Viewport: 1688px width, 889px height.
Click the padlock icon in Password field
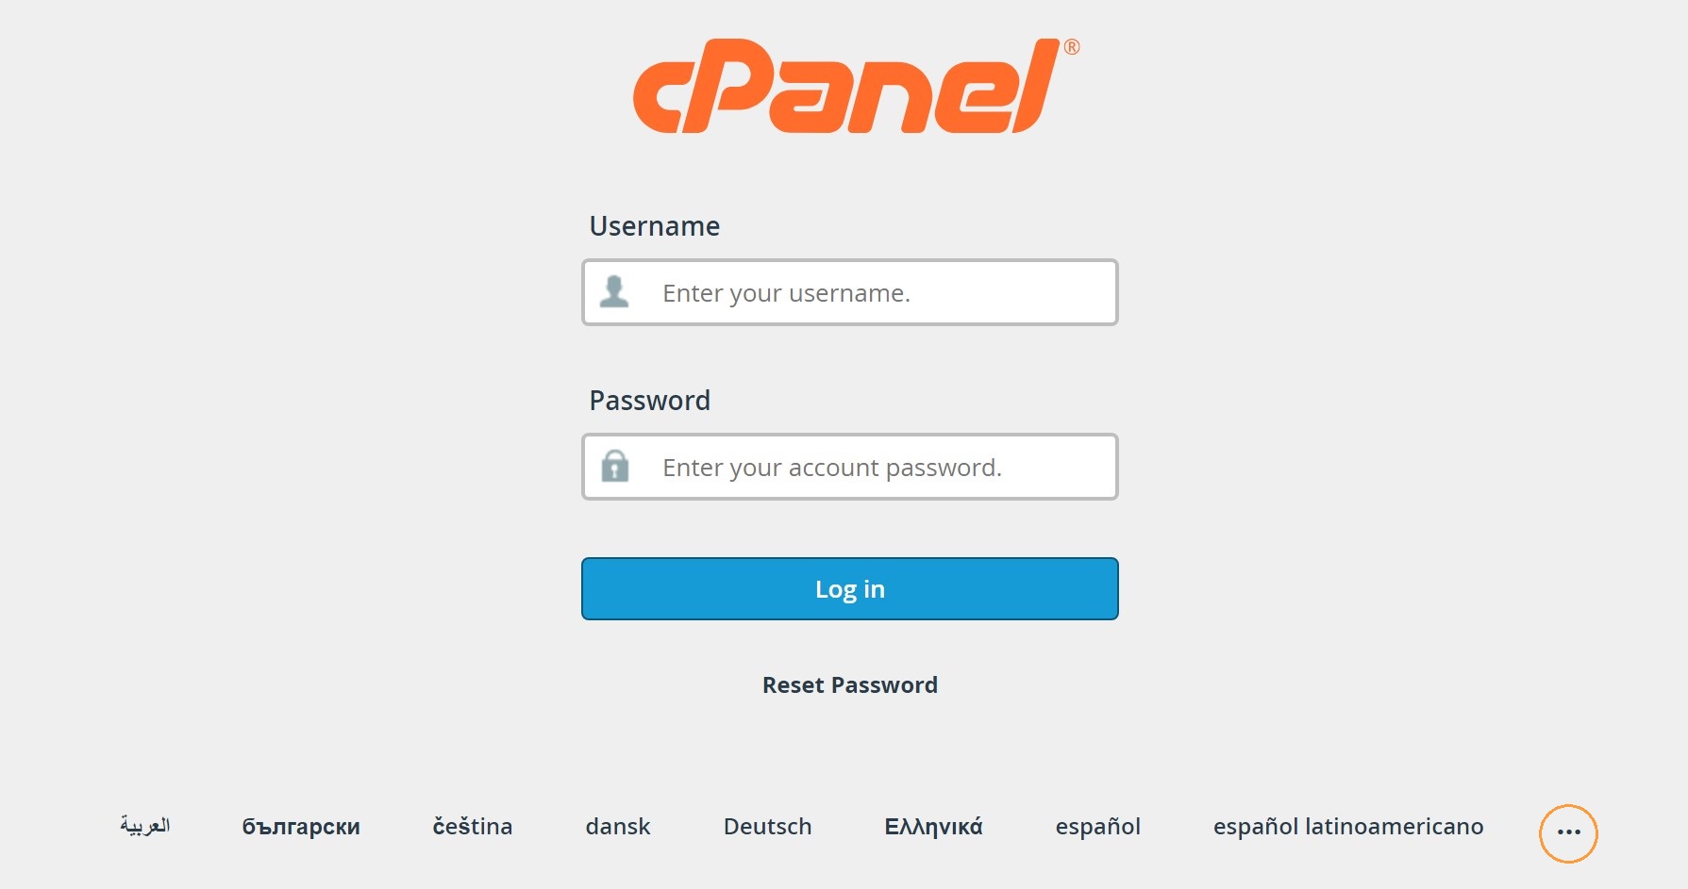click(x=615, y=466)
